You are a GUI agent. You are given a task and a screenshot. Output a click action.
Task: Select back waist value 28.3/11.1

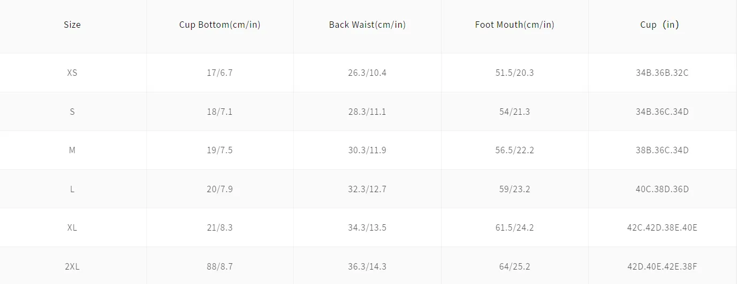click(x=367, y=112)
